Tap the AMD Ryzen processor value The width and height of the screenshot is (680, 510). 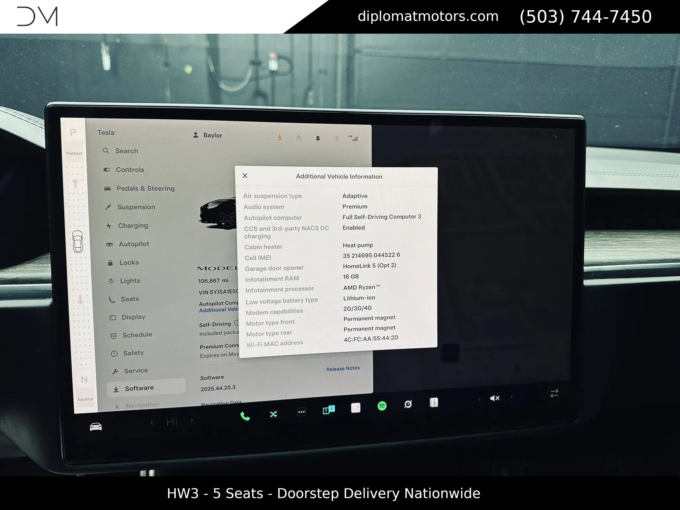pyautogui.click(x=362, y=287)
